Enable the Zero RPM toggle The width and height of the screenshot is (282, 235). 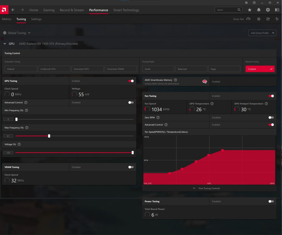[271, 118]
